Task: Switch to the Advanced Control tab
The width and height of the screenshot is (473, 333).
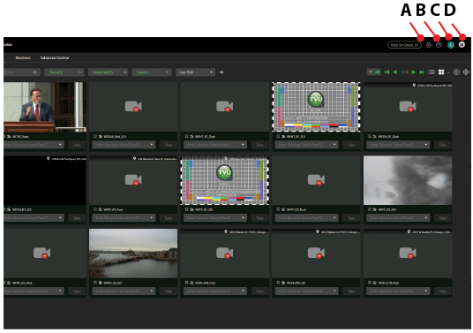Action: coord(55,57)
